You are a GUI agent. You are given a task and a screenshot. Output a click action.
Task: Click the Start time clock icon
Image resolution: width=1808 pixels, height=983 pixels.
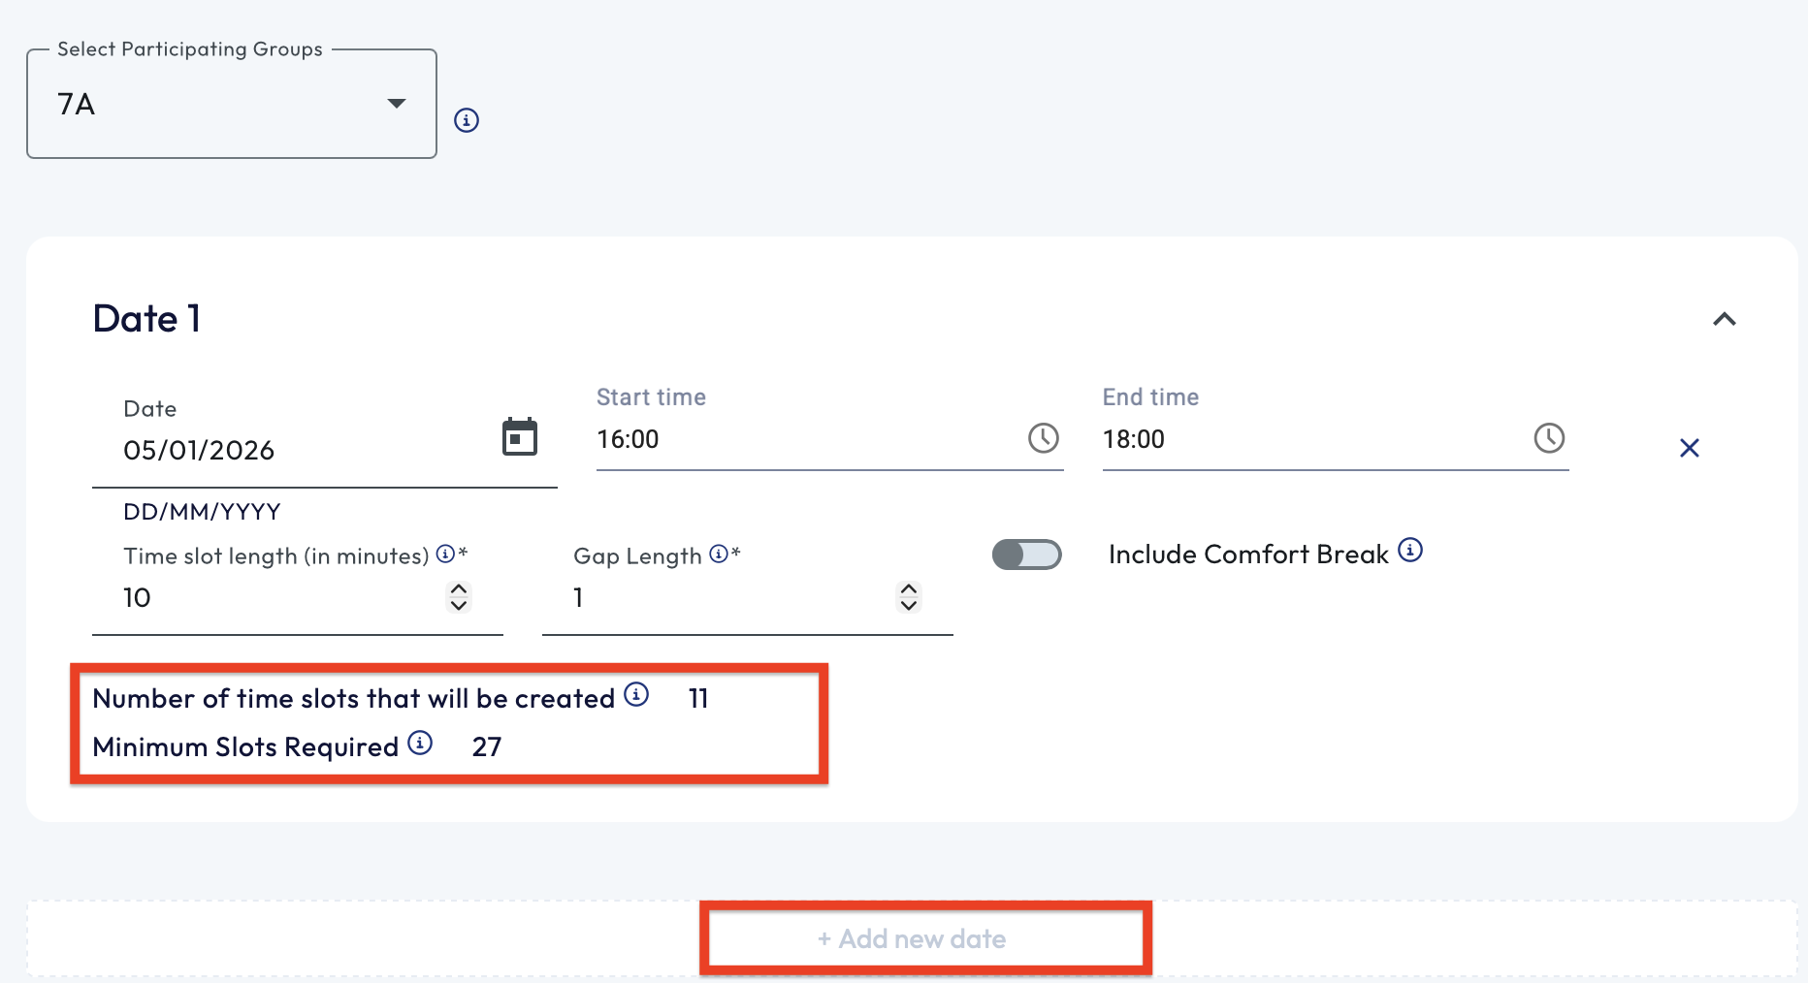tap(1043, 438)
